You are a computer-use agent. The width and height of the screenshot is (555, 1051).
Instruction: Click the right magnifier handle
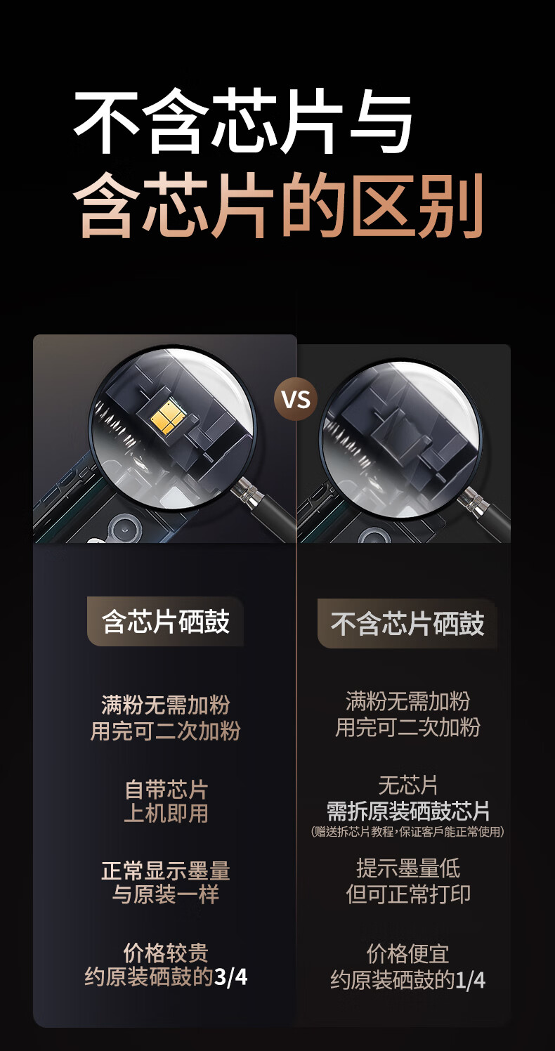click(486, 514)
